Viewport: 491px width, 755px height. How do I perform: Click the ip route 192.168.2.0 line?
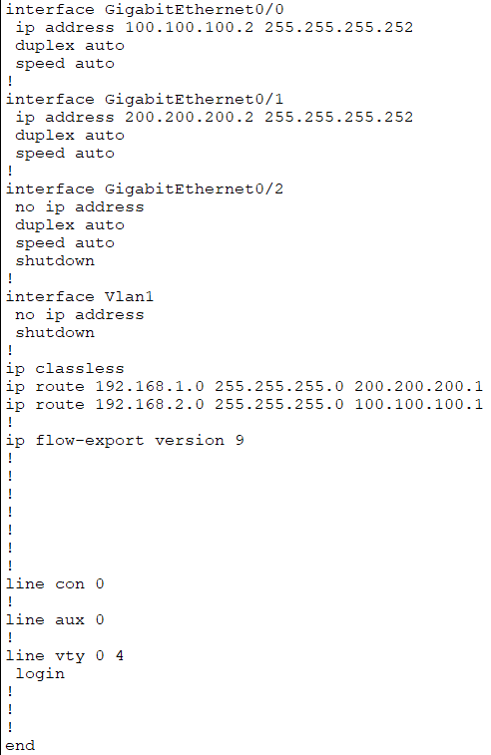245,404
